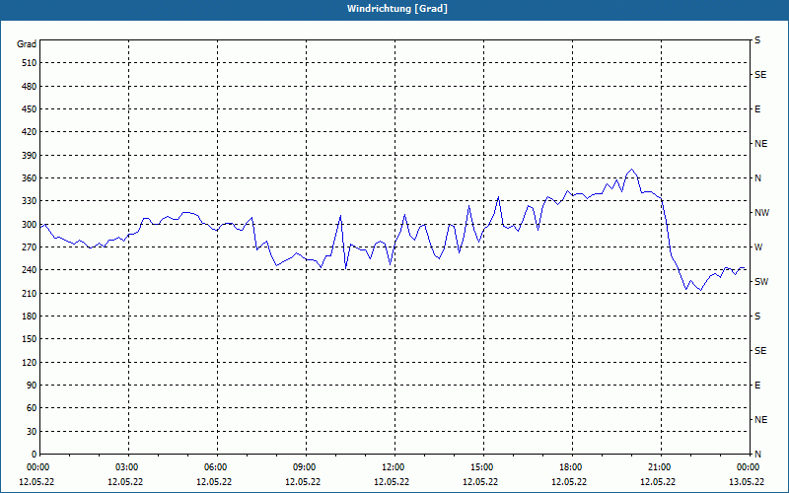Select the 06:00 time label

point(217,467)
